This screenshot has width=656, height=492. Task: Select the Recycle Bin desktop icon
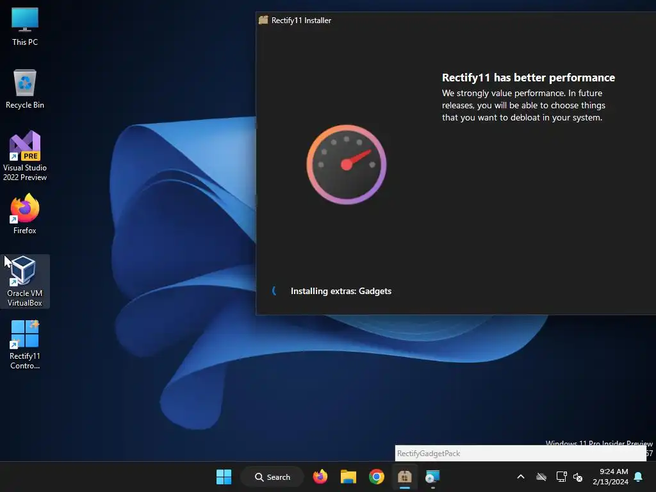click(x=25, y=89)
